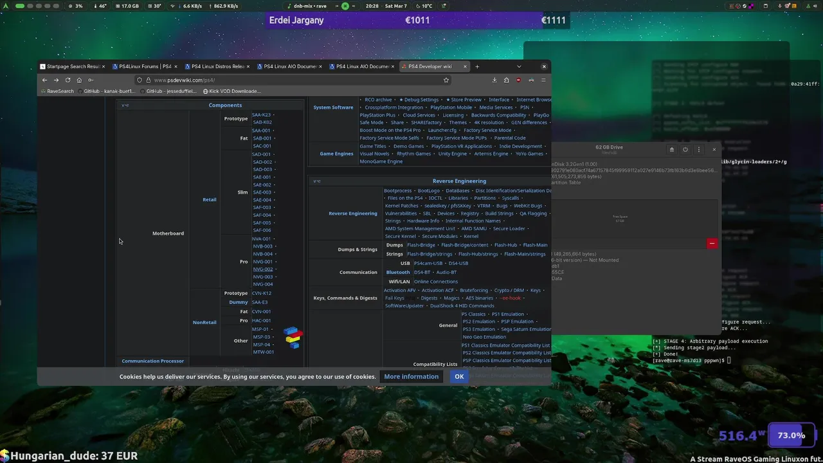Delete partition with red minus button

pos(712,243)
